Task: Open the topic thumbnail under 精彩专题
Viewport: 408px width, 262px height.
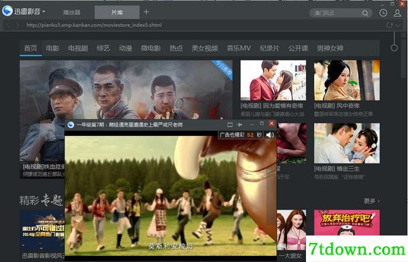Action: click(42, 231)
